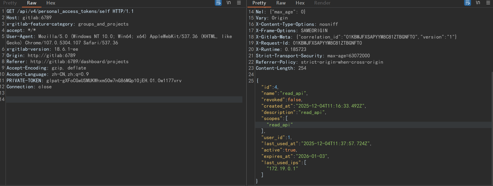Image resolution: width=493 pixels, height=186 pixels.
Task: Click the Origin: http://gitlab:6789 header
Action: click(41, 56)
